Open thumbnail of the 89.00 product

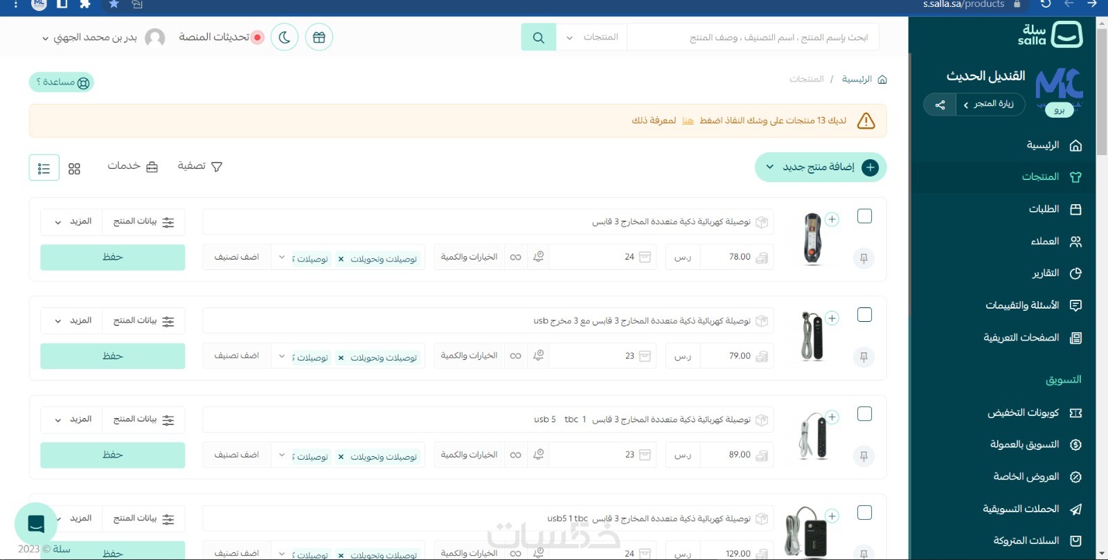coord(812,437)
